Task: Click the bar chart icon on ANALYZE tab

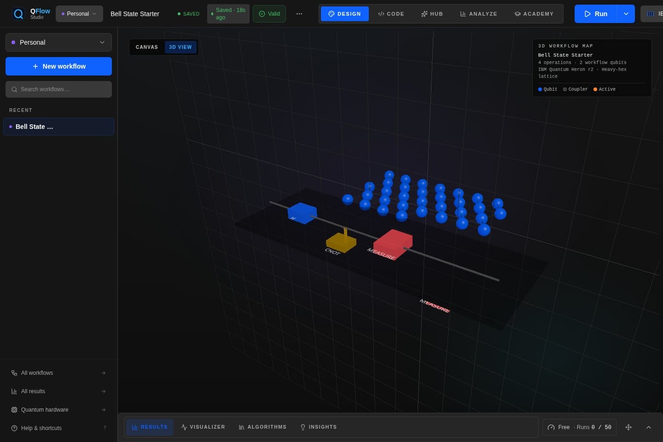Action: (463, 14)
